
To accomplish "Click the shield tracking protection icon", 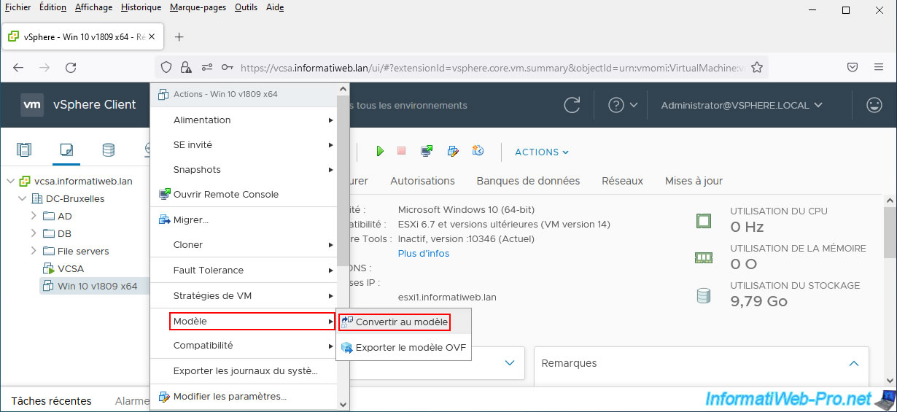I will pyautogui.click(x=166, y=67).
